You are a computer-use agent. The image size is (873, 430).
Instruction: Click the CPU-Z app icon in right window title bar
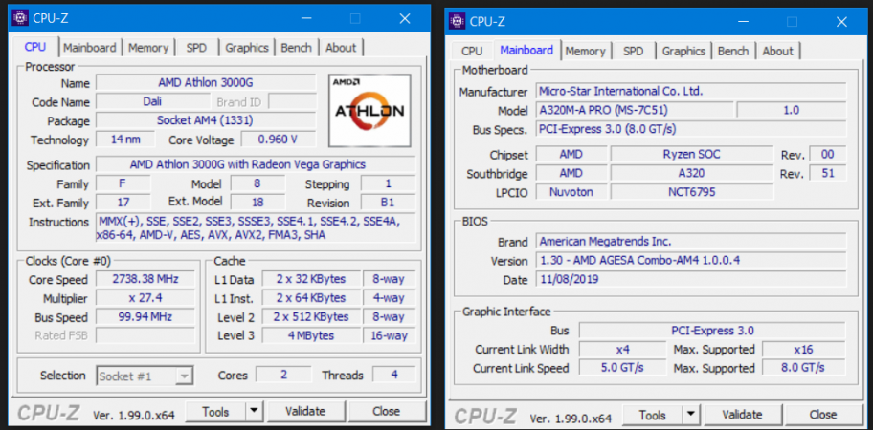(x=458, y=21)
